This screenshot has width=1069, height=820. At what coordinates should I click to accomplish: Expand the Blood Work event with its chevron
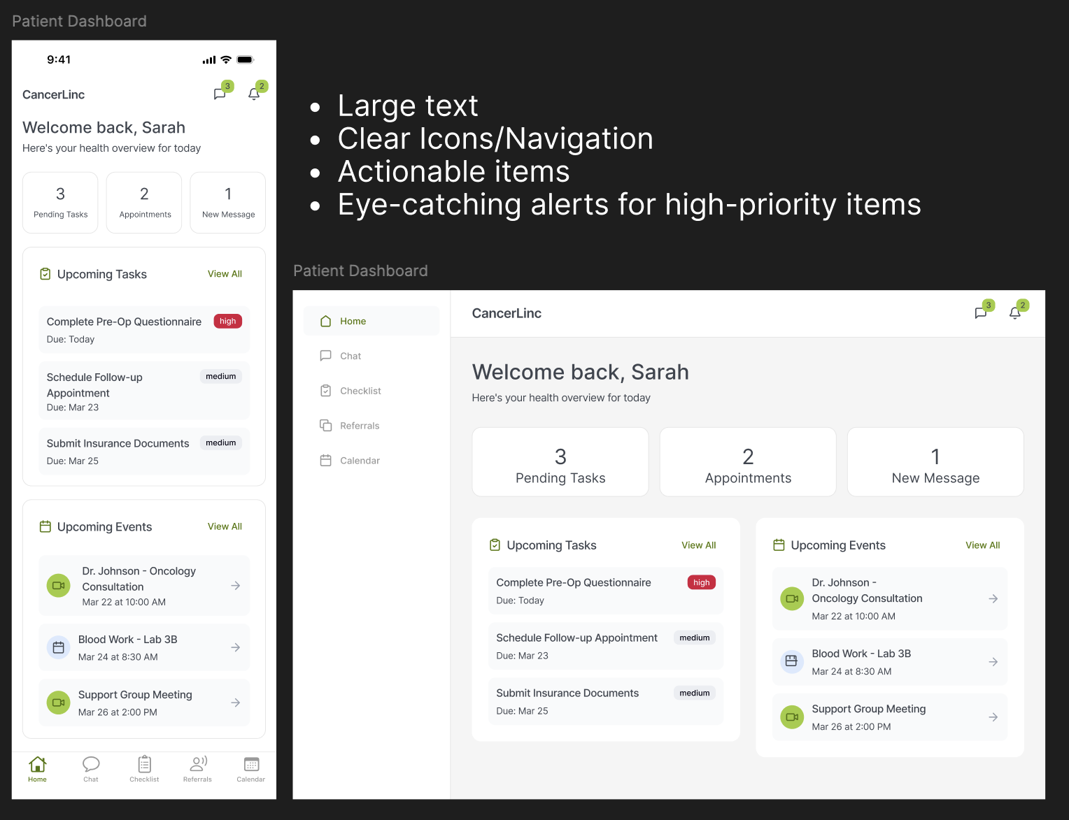click(993, 661)
